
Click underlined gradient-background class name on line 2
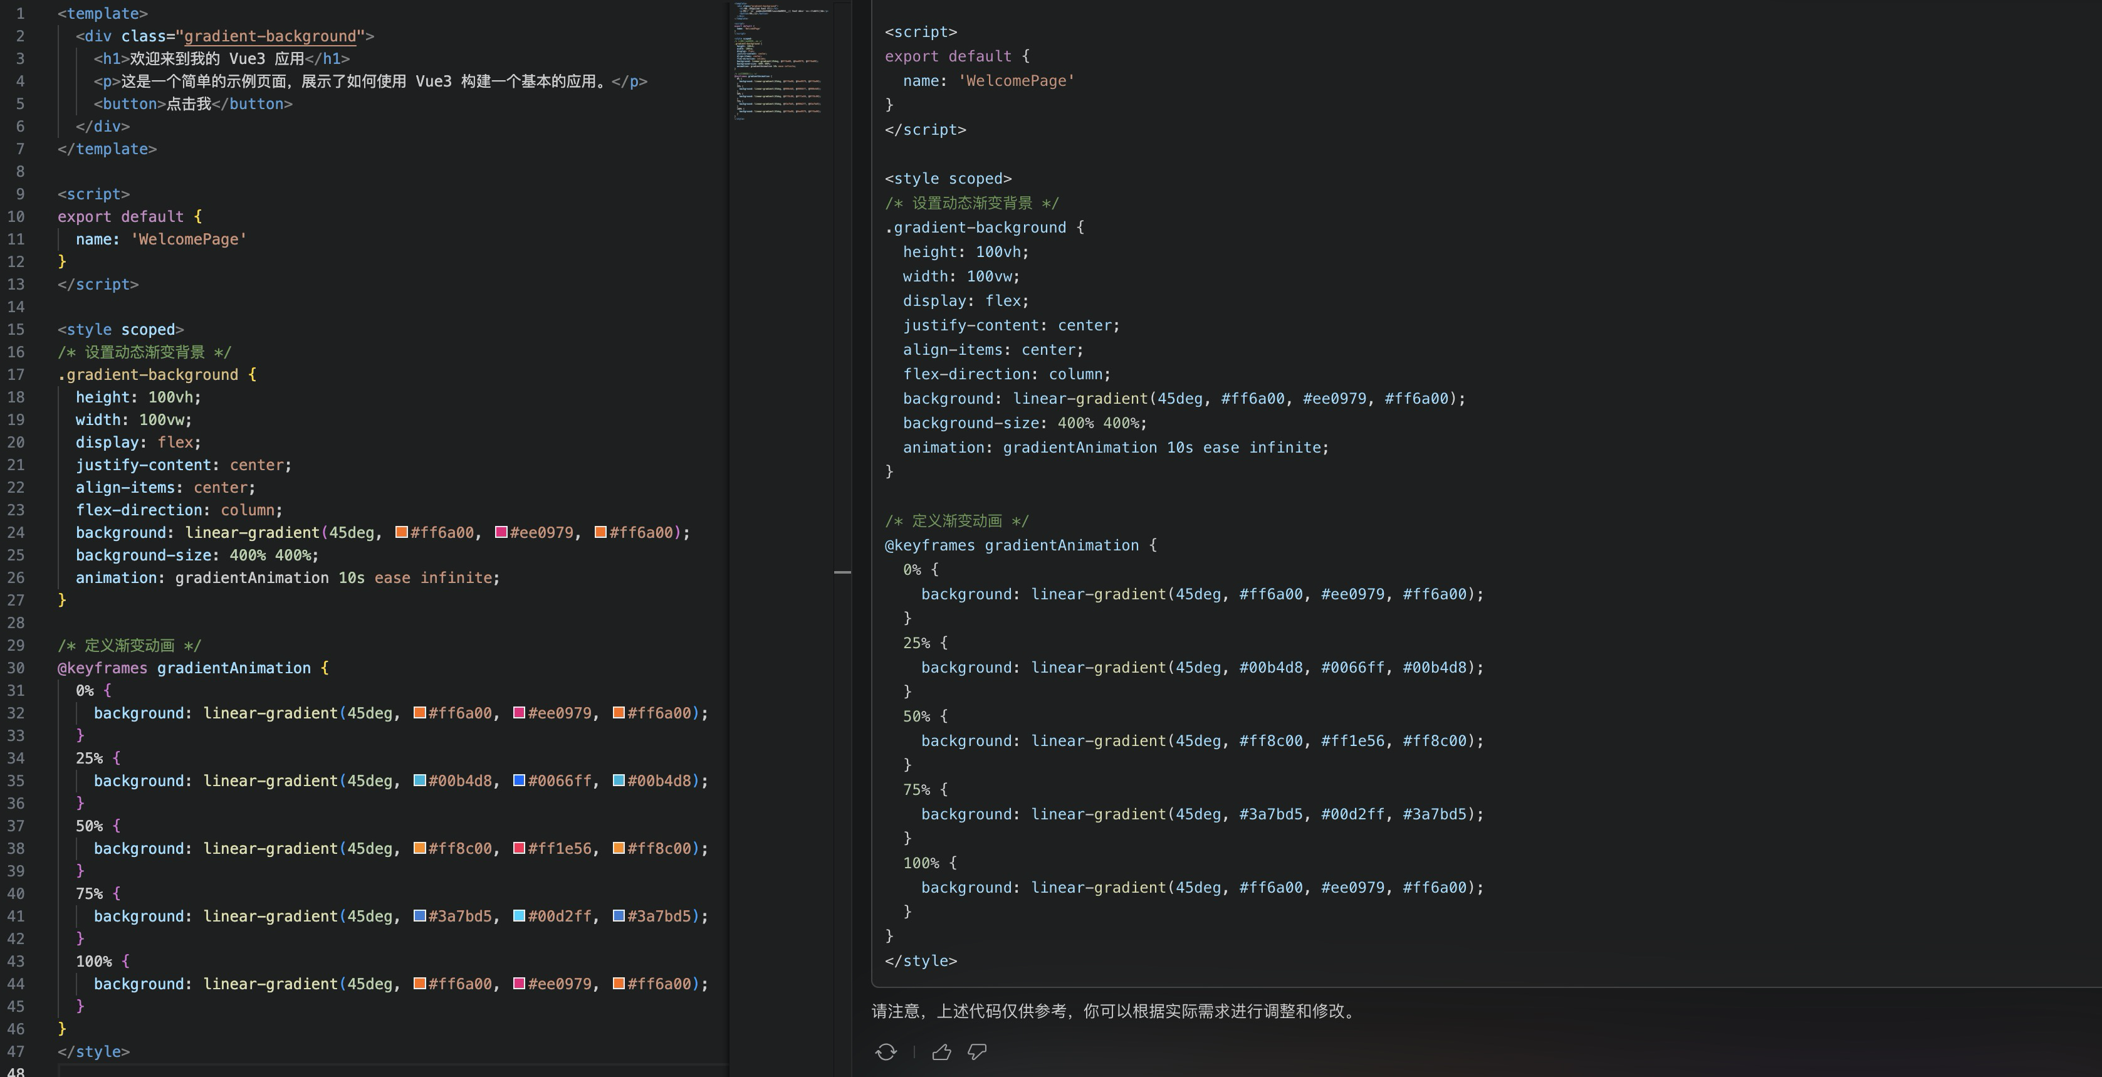(270, 36)
